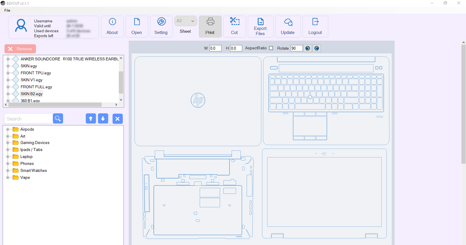Click the user profile avatar icon
The image size is (466, 245).
(x=21, y=26)
